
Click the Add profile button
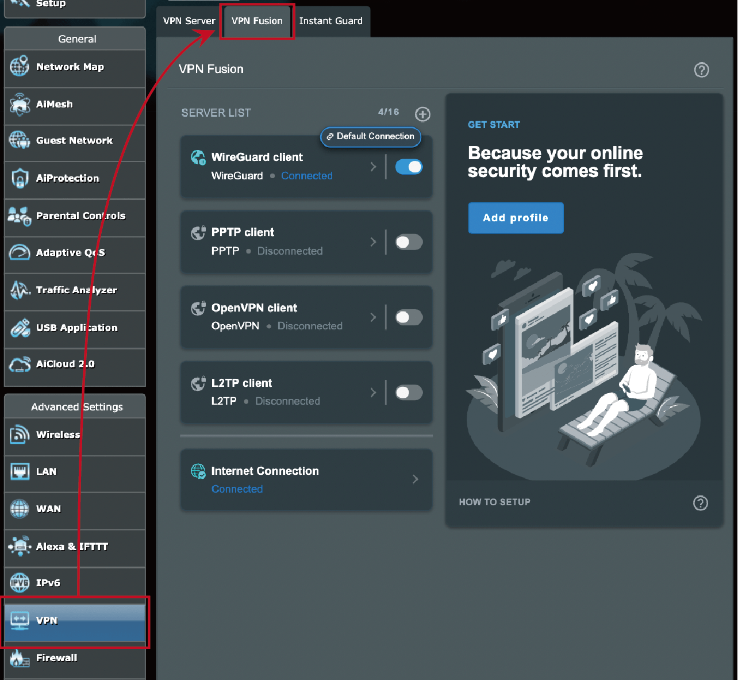516,218
